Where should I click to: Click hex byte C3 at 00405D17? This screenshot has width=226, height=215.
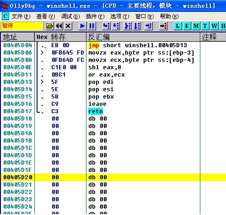(x=55, y=111)
